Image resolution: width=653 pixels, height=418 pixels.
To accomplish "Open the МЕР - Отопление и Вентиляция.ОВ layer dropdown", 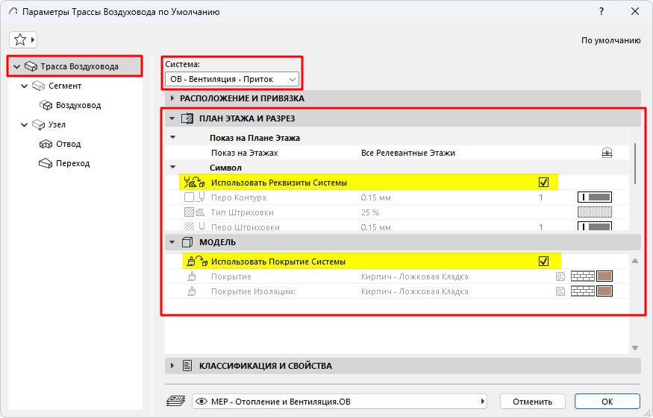I will (339, 402).
